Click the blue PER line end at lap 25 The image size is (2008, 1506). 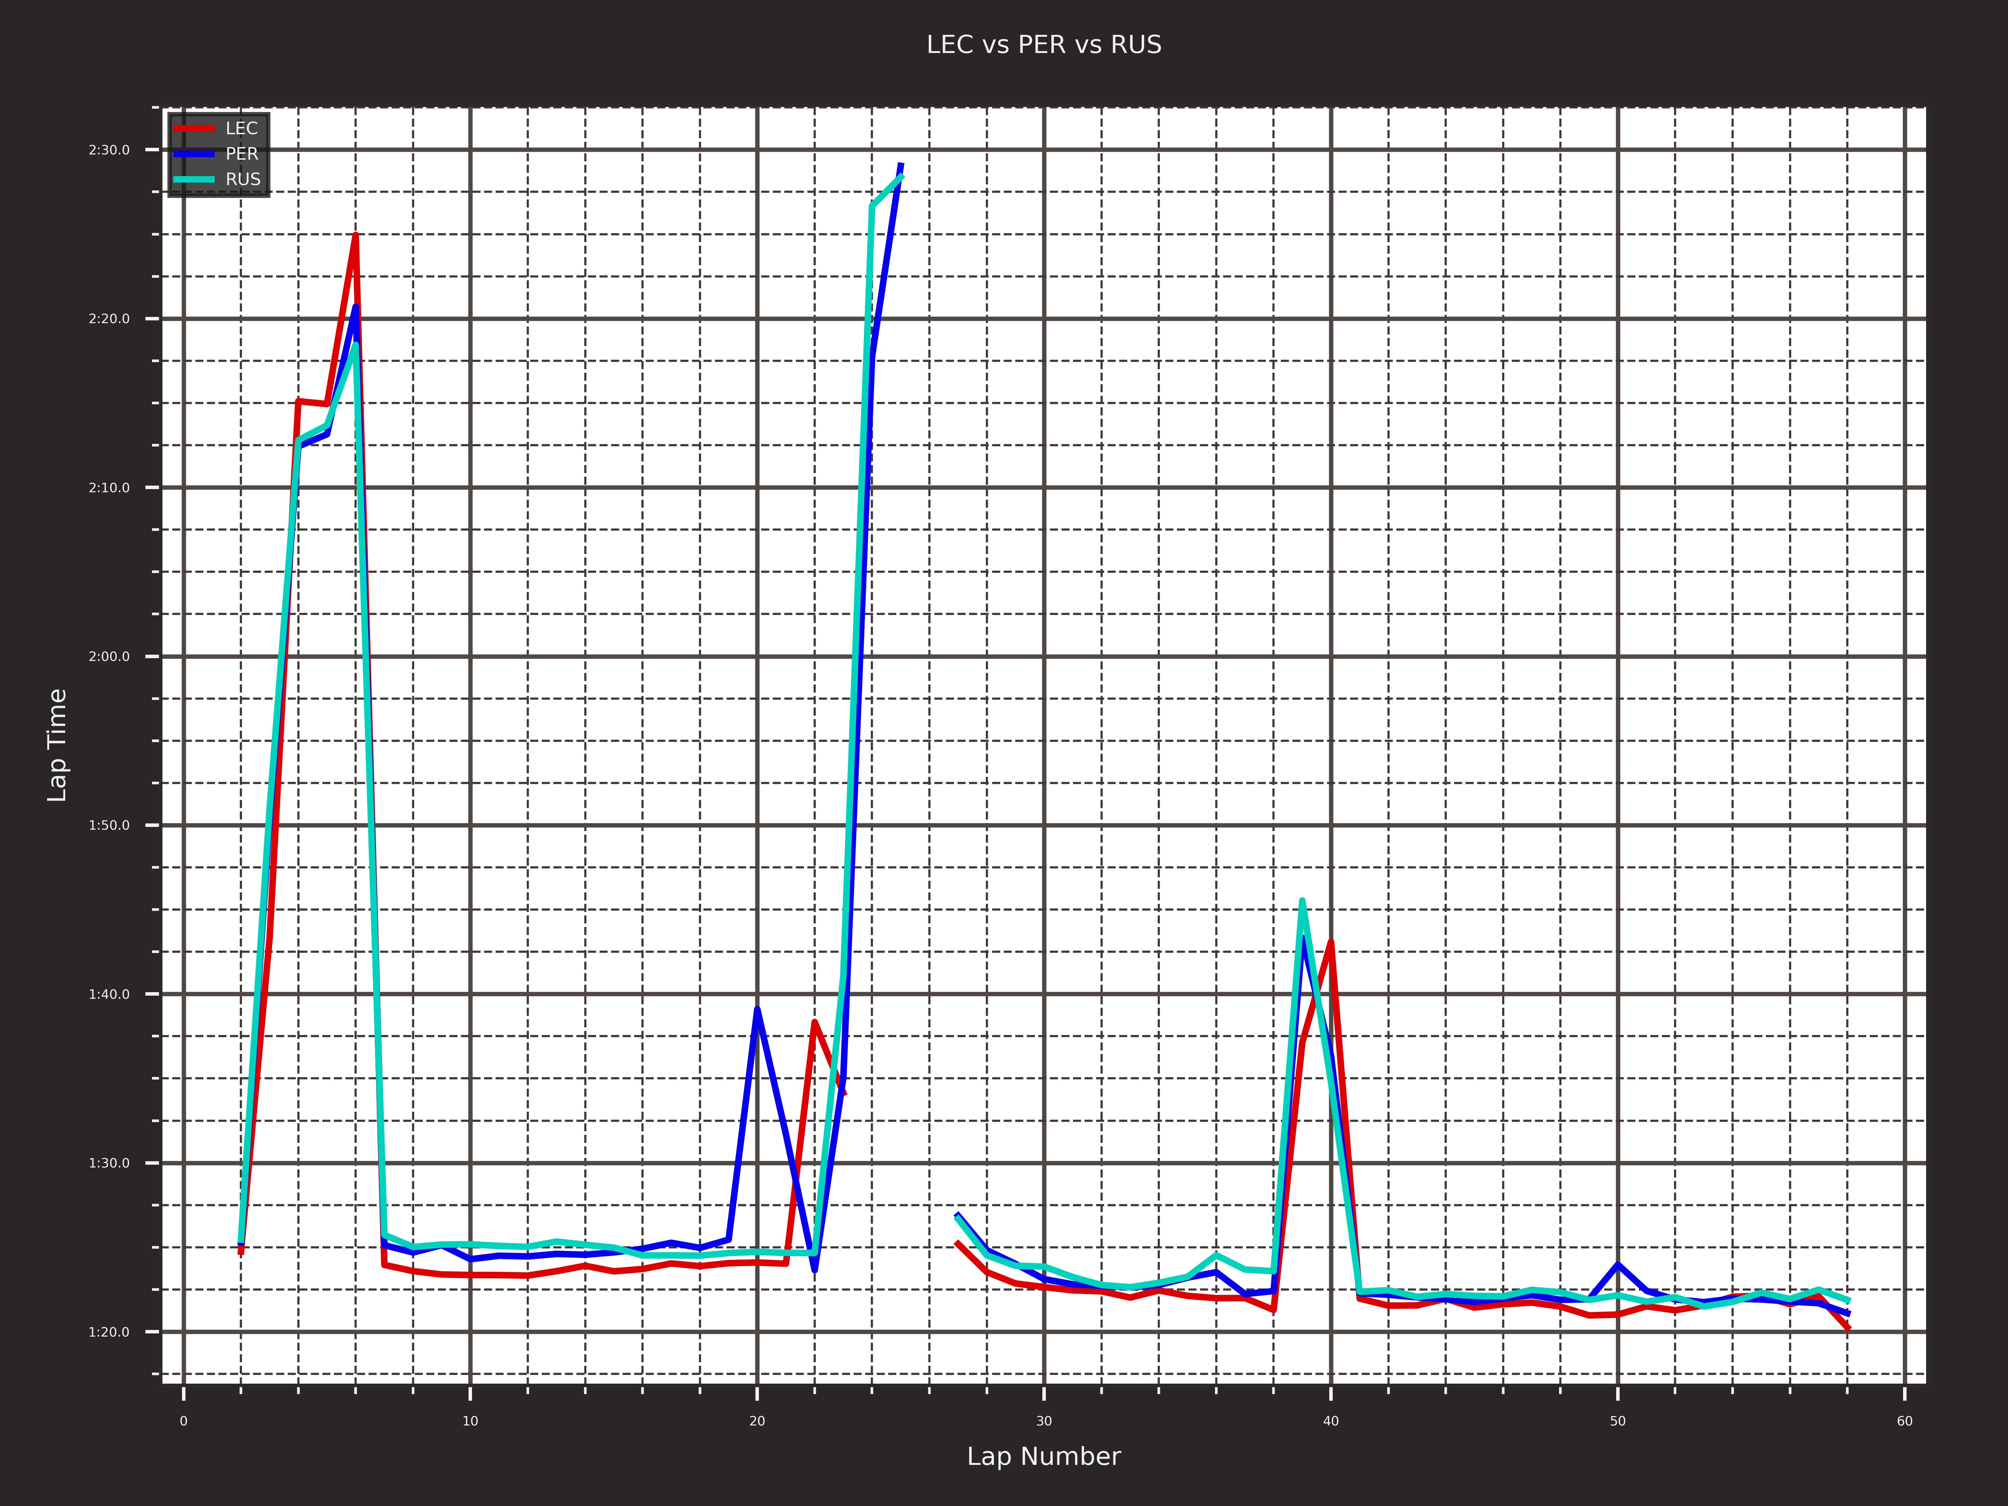pyautogui.click(x=900, y=166)
